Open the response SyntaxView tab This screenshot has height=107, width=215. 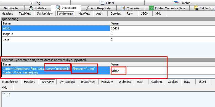(67, 82)
